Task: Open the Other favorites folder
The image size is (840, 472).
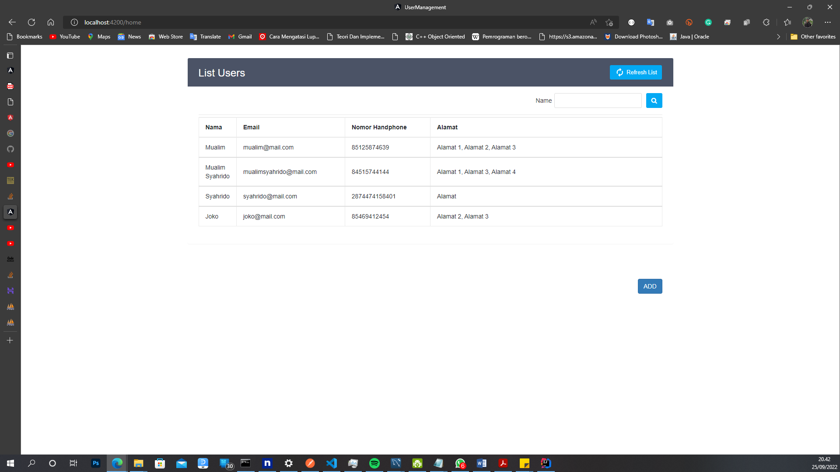Action: click(813, 37)
